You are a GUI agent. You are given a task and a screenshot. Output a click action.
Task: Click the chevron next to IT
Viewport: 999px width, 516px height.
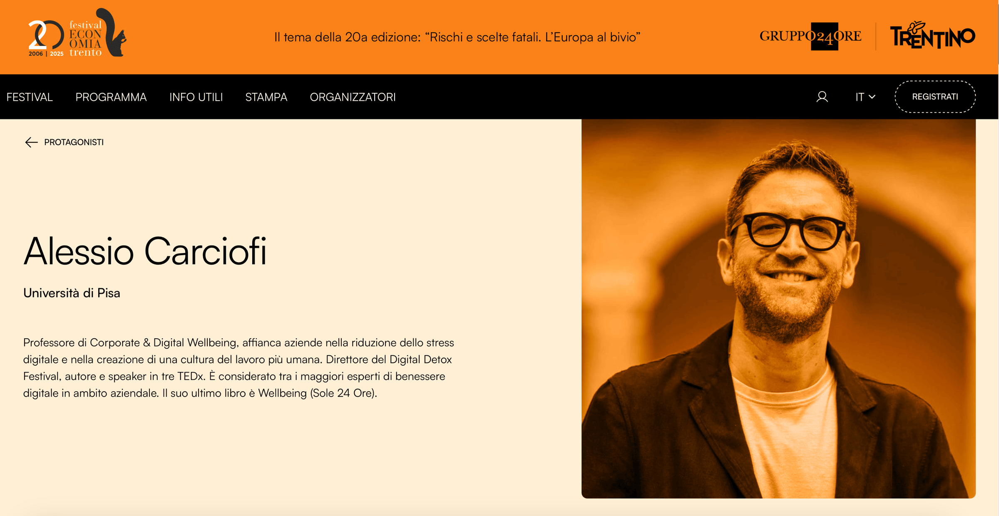(872, 97)
